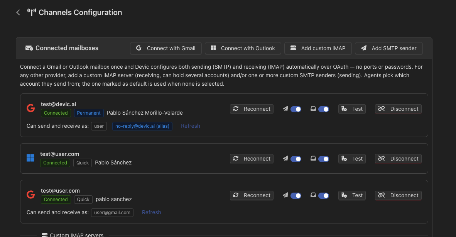Click the Gmail logo for test@devic.ai
The height and width of the screenshot is (237, 456).
[30, 108]
